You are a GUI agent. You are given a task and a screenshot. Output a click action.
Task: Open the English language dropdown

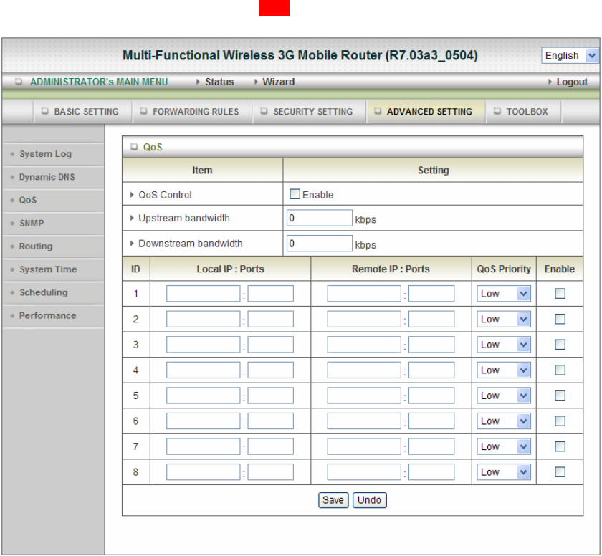[570, 56]
